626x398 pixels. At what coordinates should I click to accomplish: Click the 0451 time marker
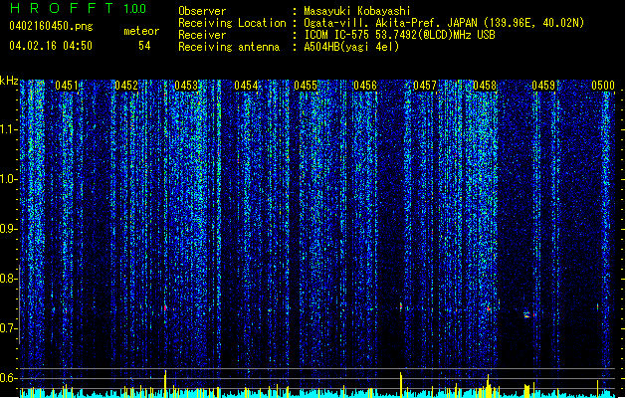click(x=67, y=86)
